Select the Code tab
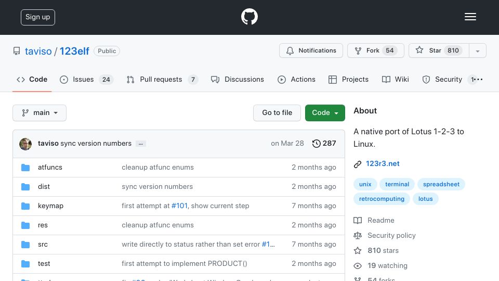 (x=32, y=79)
